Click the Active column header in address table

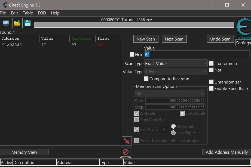7,163
